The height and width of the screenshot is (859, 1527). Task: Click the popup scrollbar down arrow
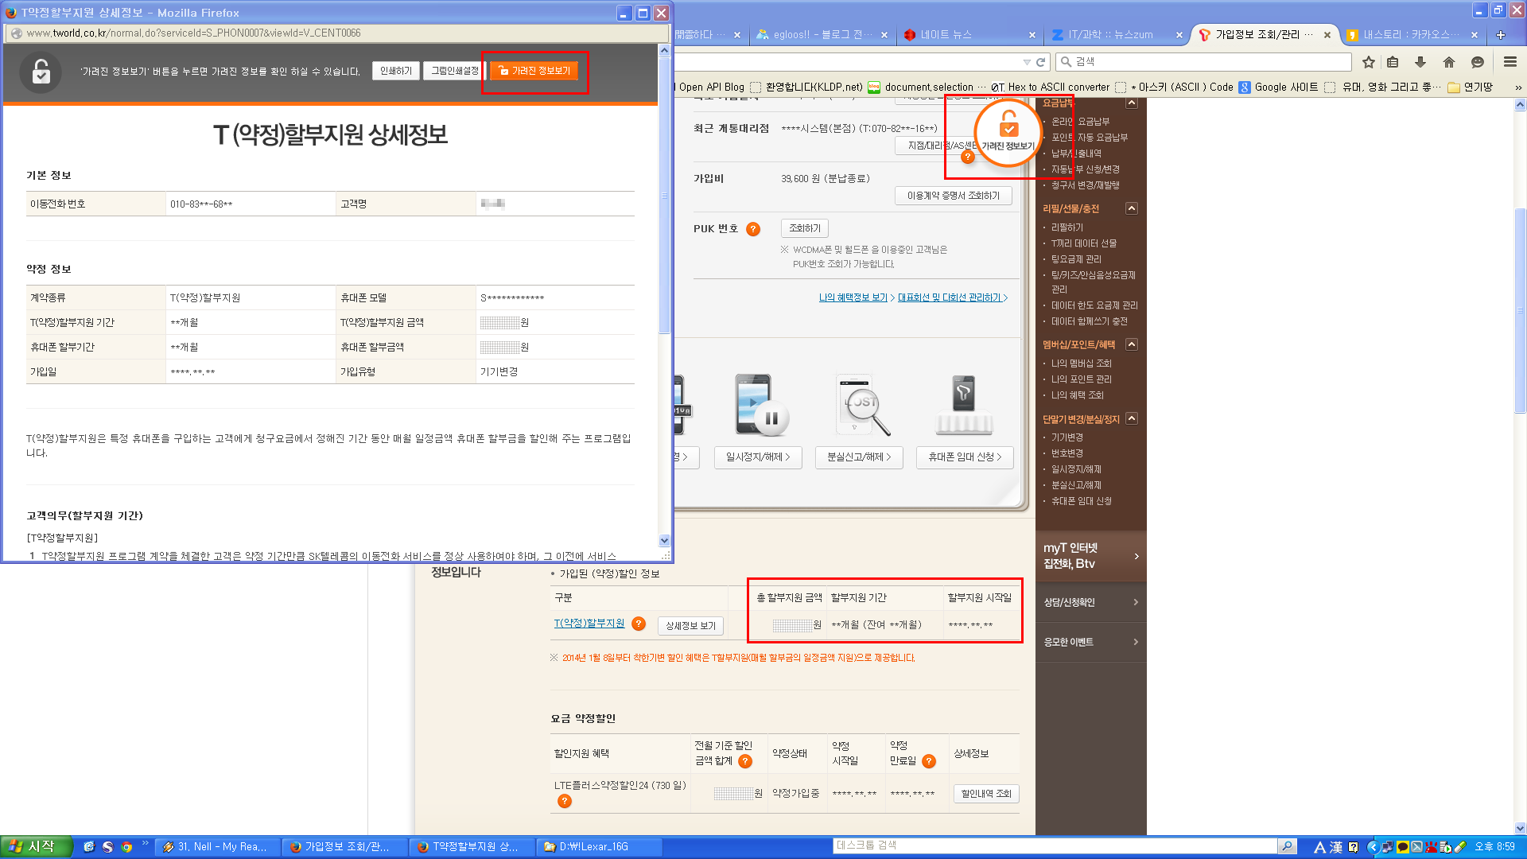click(x=665, y=540)
